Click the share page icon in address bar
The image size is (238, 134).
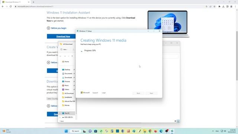point(210,7)
